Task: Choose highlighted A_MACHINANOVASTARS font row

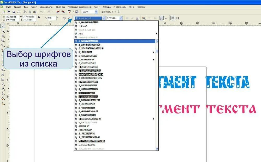Action: click(x=115, y=41)
